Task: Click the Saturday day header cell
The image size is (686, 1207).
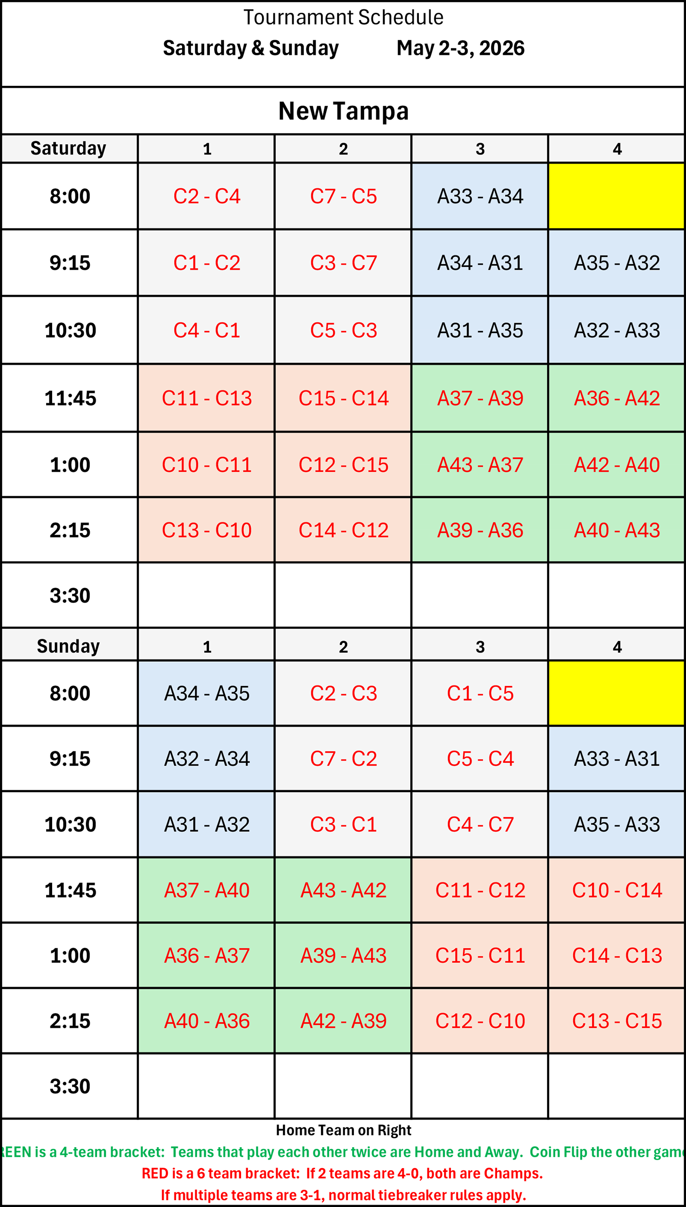Action: [69, 149]
